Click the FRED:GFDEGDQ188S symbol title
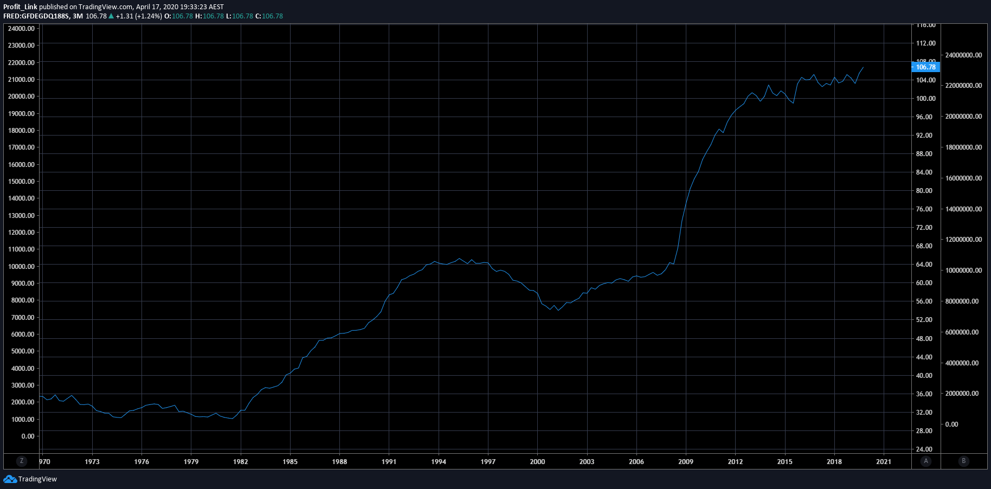This screenshot has height=489, width=991. pyautogui.click(x=36, y=16)
